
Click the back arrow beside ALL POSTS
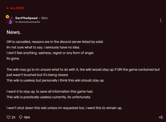(x=7, y=8)
